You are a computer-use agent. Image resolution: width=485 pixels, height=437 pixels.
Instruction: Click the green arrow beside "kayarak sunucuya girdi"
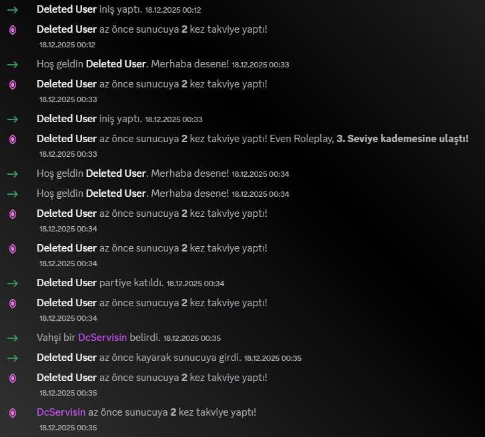(13, 358)
